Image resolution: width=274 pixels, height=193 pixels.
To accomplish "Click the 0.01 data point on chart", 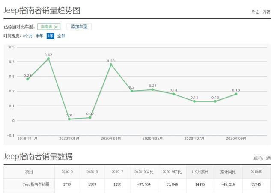I will [69, 119].
